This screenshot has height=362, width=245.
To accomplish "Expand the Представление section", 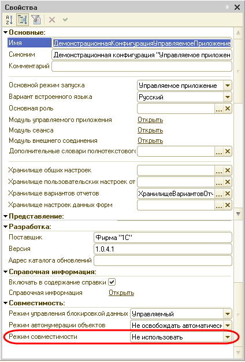I will click(6, 216).
